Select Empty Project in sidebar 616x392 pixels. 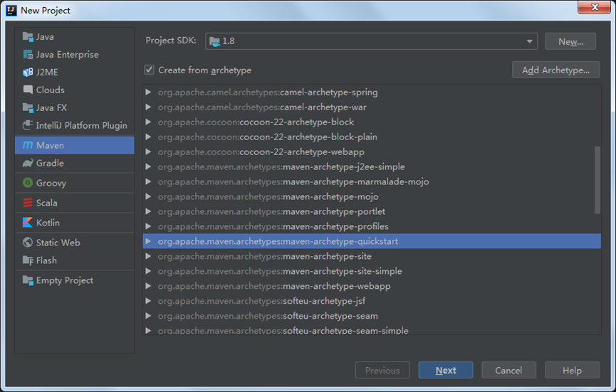pyautogui.click(x=64, y=280)
